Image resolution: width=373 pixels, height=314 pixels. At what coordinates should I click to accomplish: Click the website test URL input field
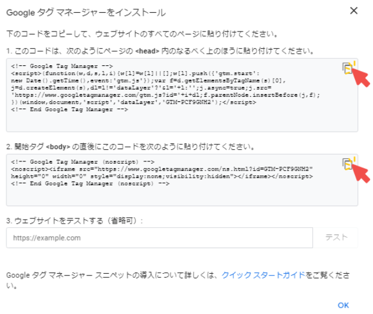(x=159, y=238)
